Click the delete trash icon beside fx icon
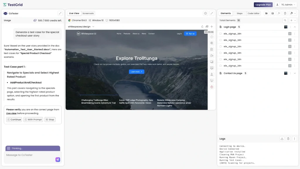300x169 pixels. (285, 13)
